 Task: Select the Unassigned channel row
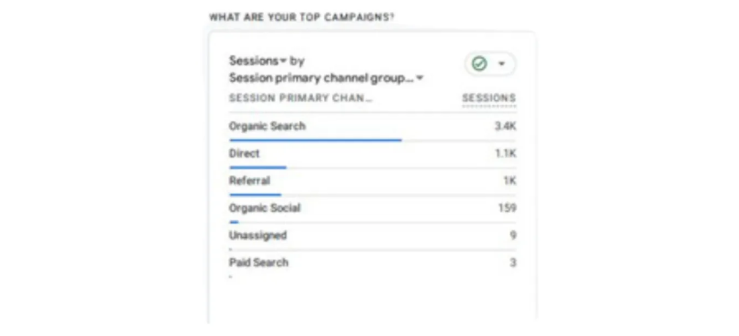coord(372,236)
